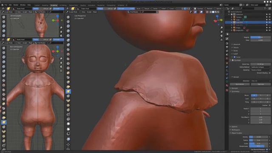
Task: Click the zoom magnifier gizmo in main viewport
Action: click(221, 28)
